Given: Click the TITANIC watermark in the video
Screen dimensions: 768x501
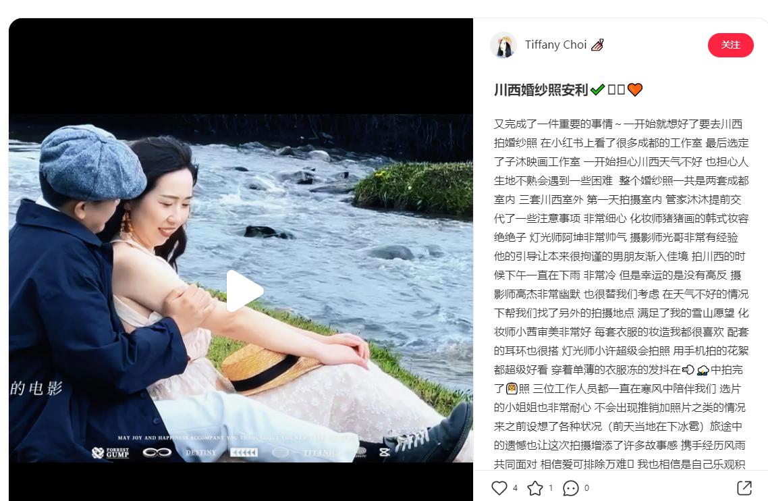Looking at the screenshot, I should 319,453.
